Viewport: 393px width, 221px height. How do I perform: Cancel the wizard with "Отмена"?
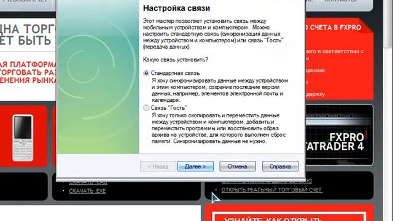click(238, 166)
